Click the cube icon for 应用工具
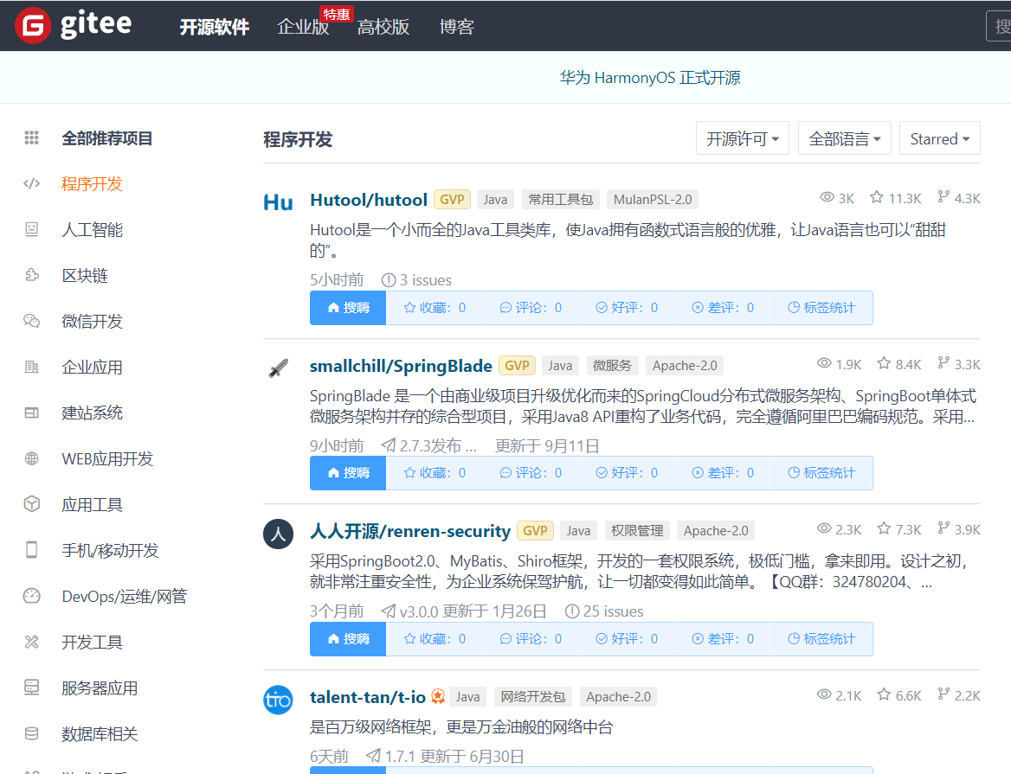This screenshot has width=1011, height=774. pos(31,504)
